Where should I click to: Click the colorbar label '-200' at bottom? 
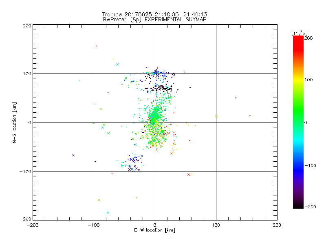click(x=310, y=207)
